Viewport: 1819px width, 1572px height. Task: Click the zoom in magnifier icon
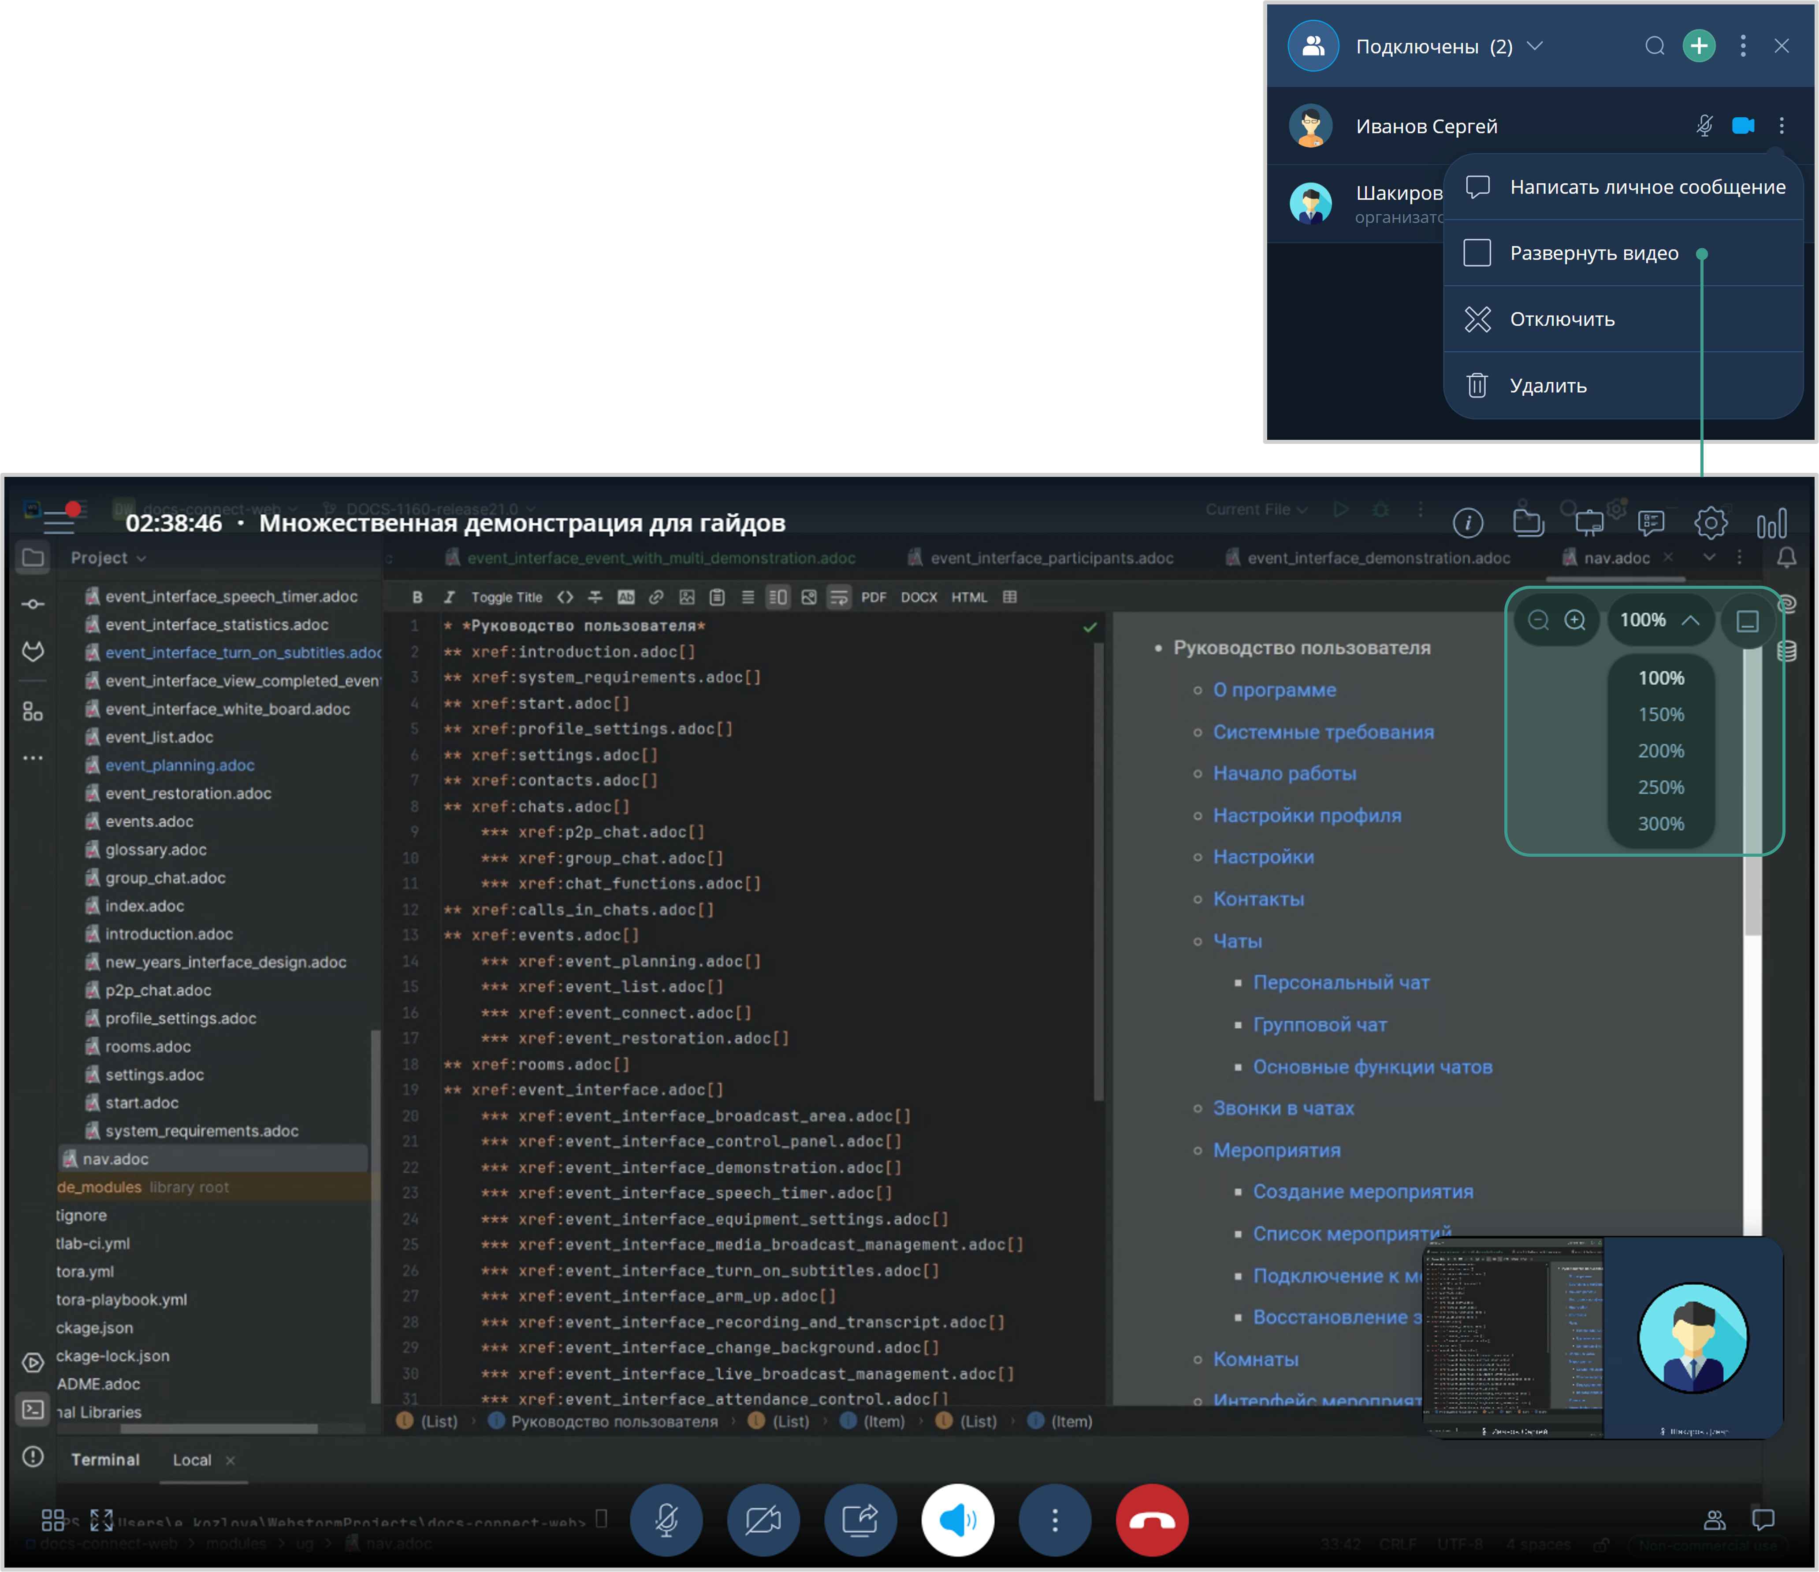pos(1575,621)
